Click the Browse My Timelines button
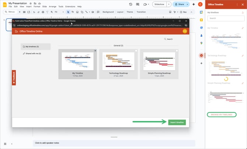 tap(222, 115)
